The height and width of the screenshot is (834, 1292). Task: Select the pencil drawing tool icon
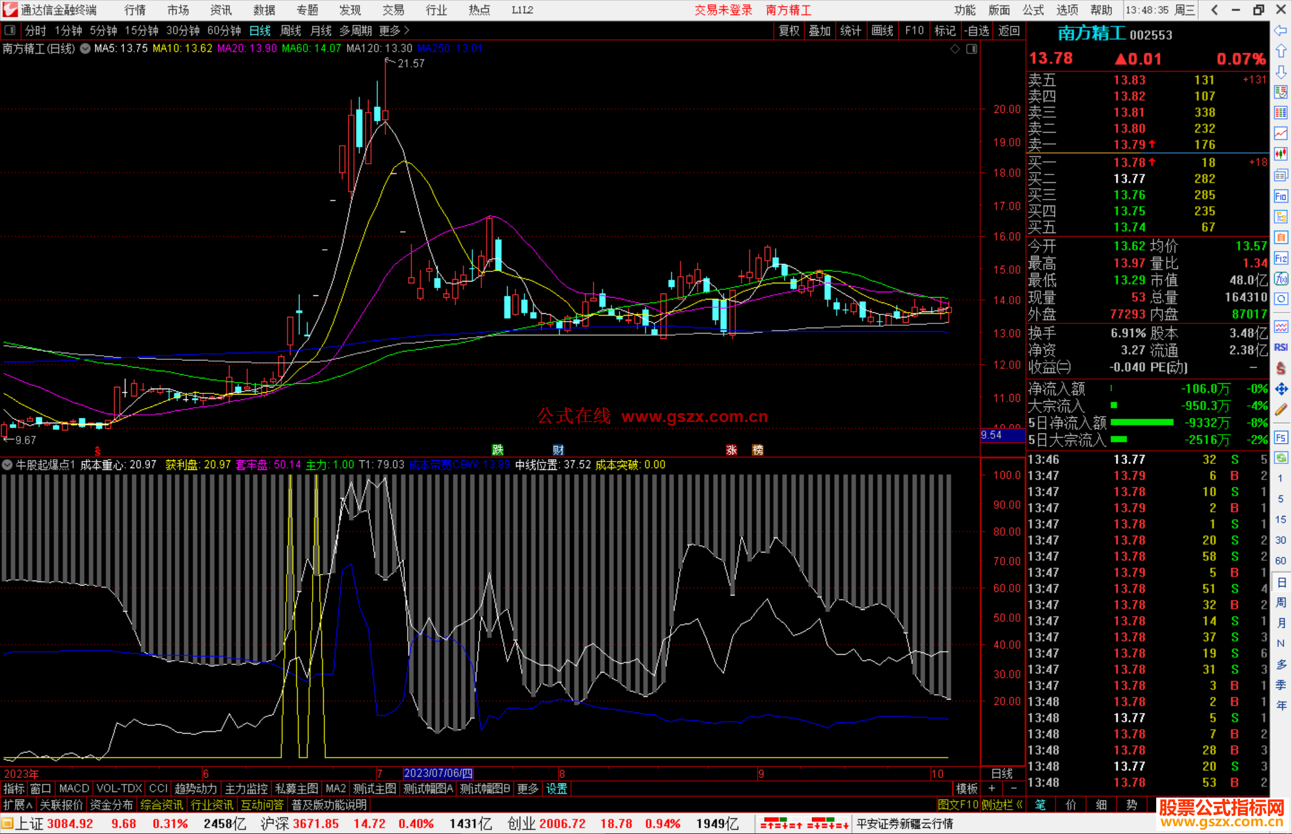coord(1281,410)
